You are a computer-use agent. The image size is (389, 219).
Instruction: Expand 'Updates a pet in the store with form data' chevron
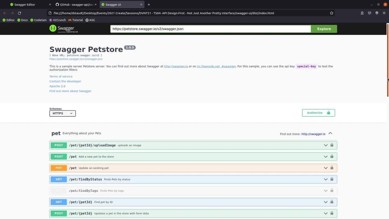325,214
